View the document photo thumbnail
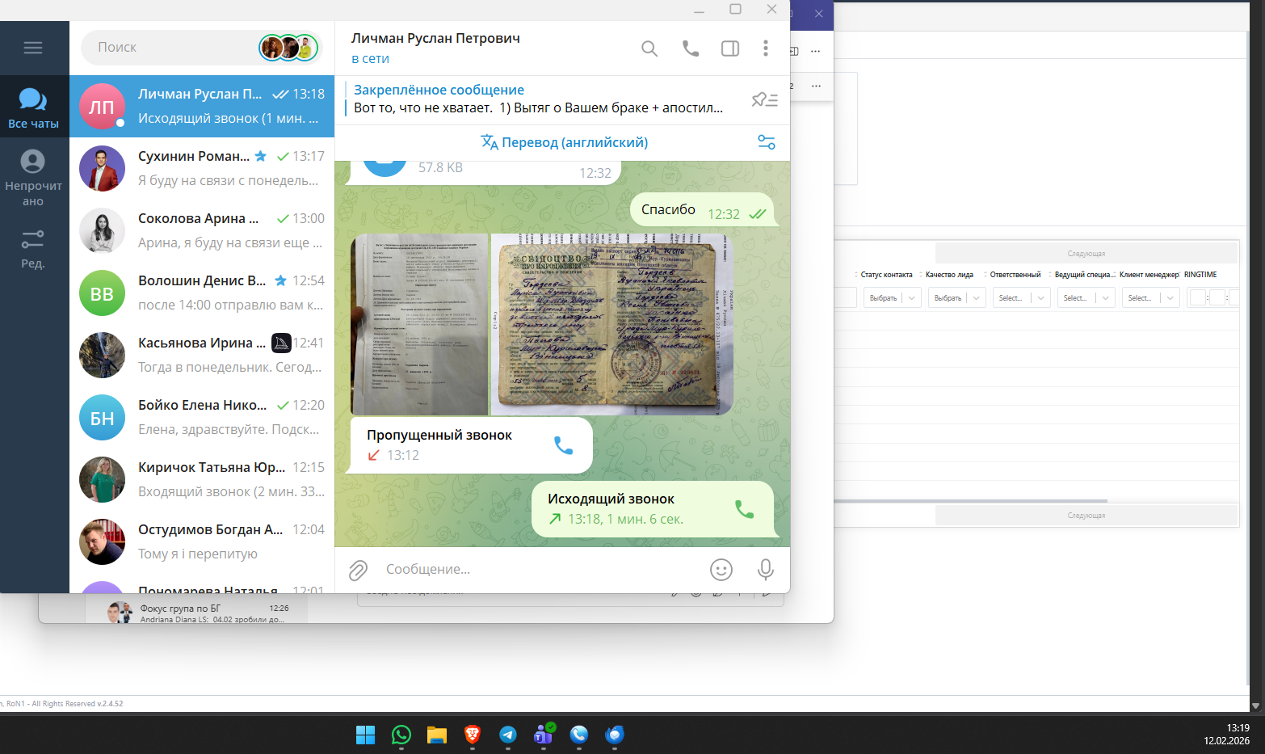The width and height of the screenshot is (1265, 754). [x=419, y=325]
